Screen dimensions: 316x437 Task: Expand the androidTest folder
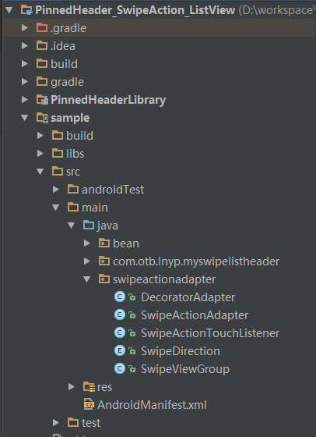click(56, 190)
